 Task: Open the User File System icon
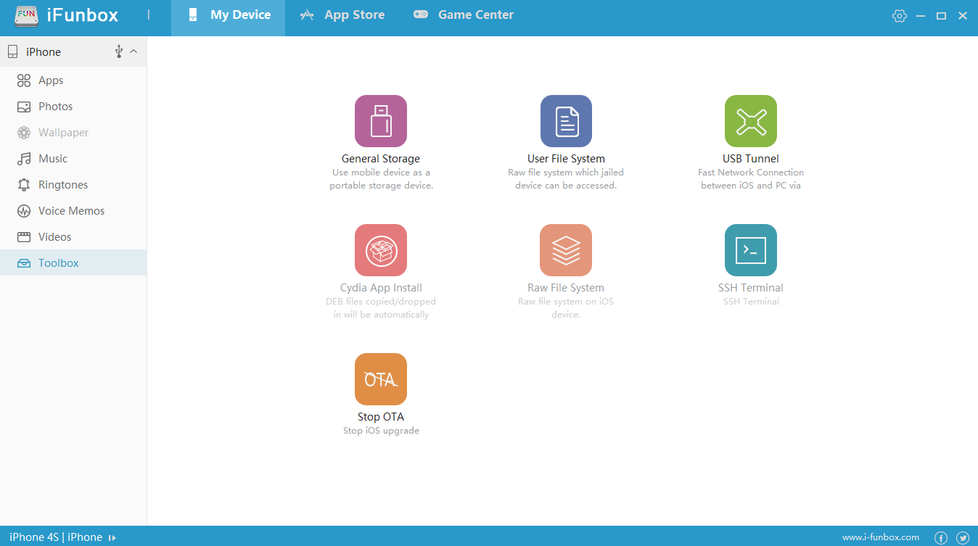click(566, 121)
